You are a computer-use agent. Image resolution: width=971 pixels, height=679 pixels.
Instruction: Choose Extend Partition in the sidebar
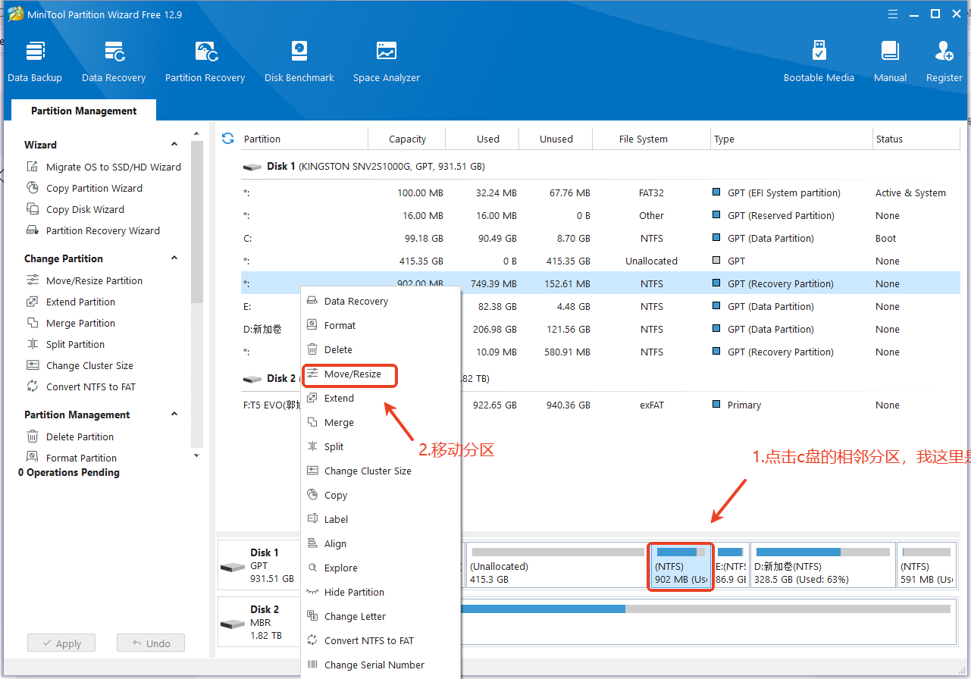(x=71, y=302)
